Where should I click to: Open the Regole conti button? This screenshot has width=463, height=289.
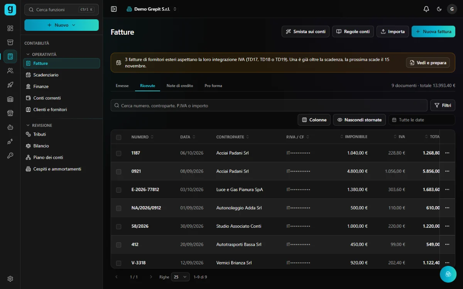tap(353, 32)
